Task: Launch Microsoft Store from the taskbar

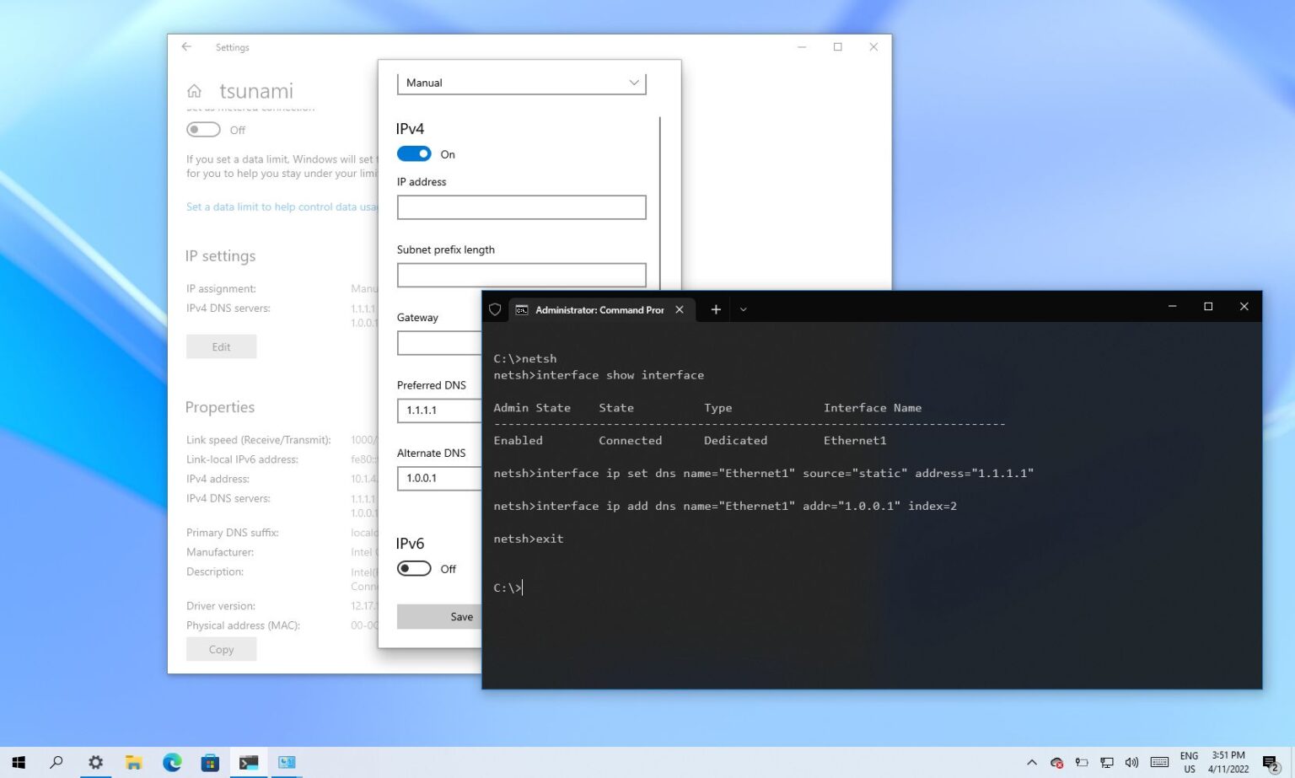Action: click(210, 762)
